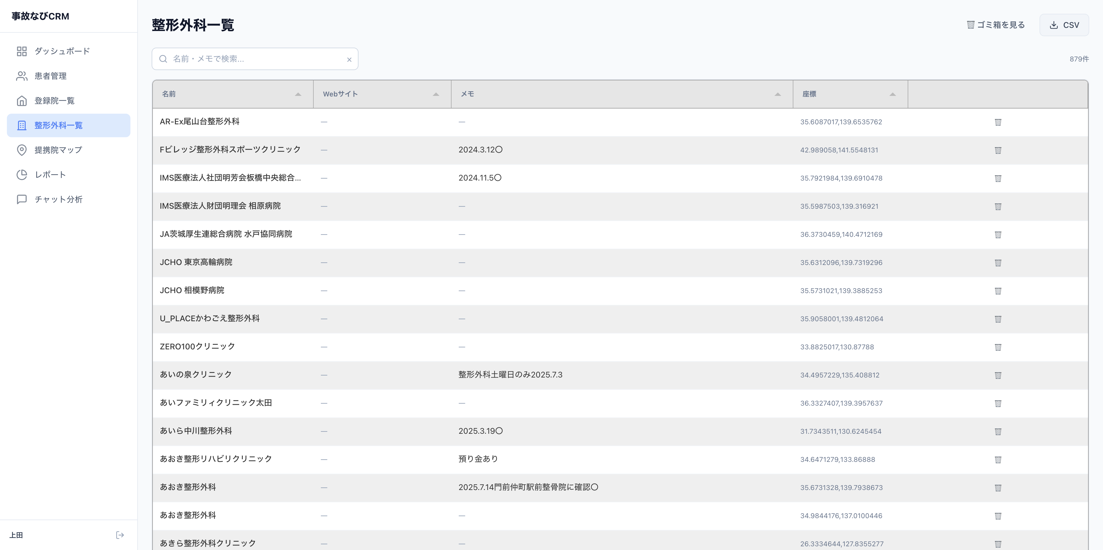Viewport: 1103px width, 550px height.
Task: Download list with CSV button
Action: (x=1064, y=25)
